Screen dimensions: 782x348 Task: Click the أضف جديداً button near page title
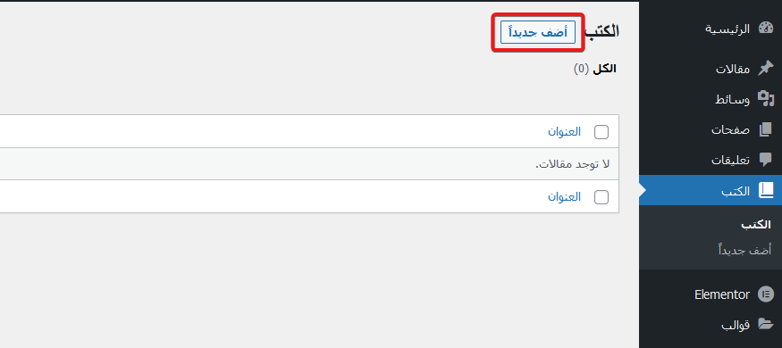[x=538, y=33]
